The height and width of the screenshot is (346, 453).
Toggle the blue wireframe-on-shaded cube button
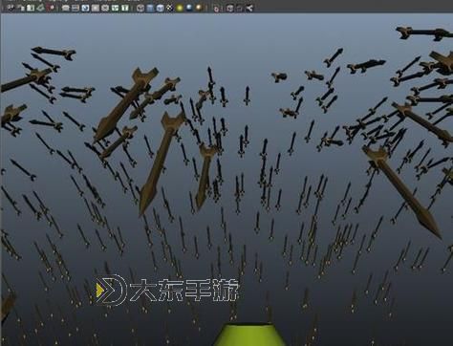pos(160,8)
